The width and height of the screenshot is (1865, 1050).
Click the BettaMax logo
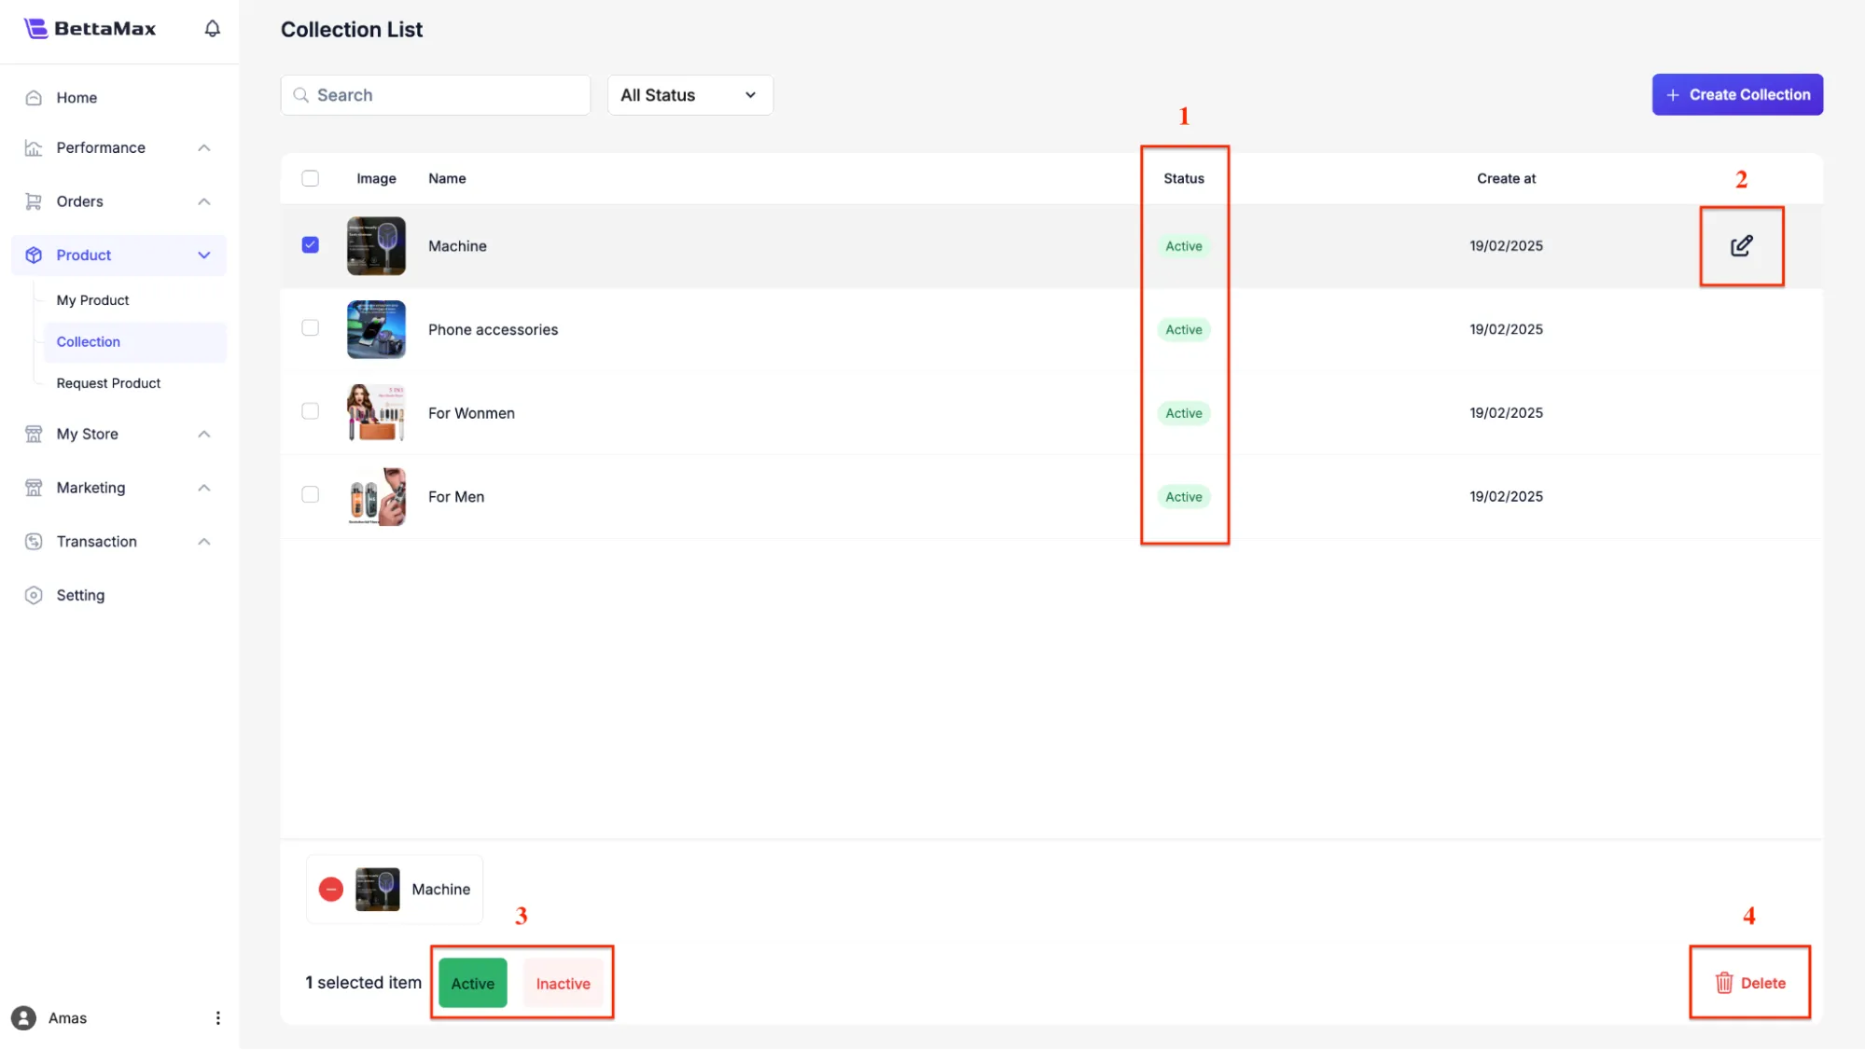coord(90,29)
